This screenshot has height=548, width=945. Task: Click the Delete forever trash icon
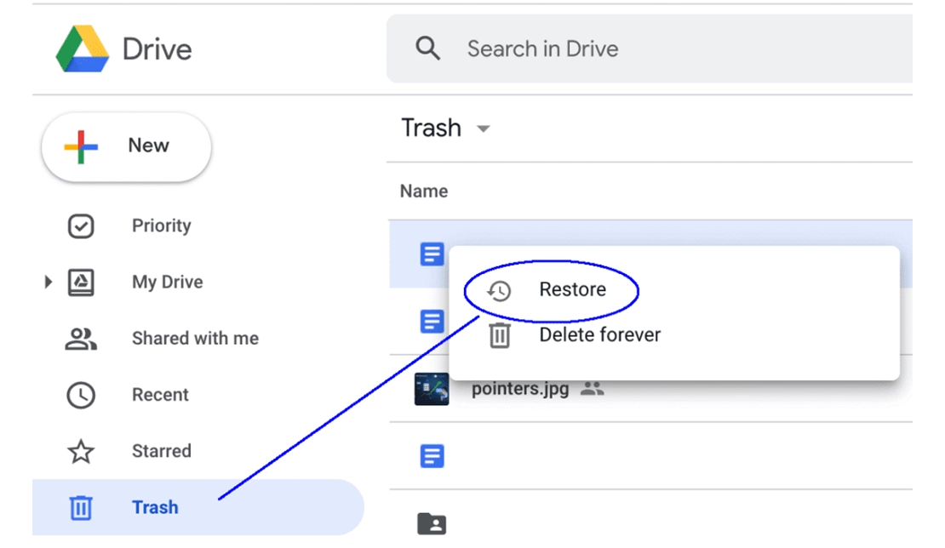click(x=500, y=334)
